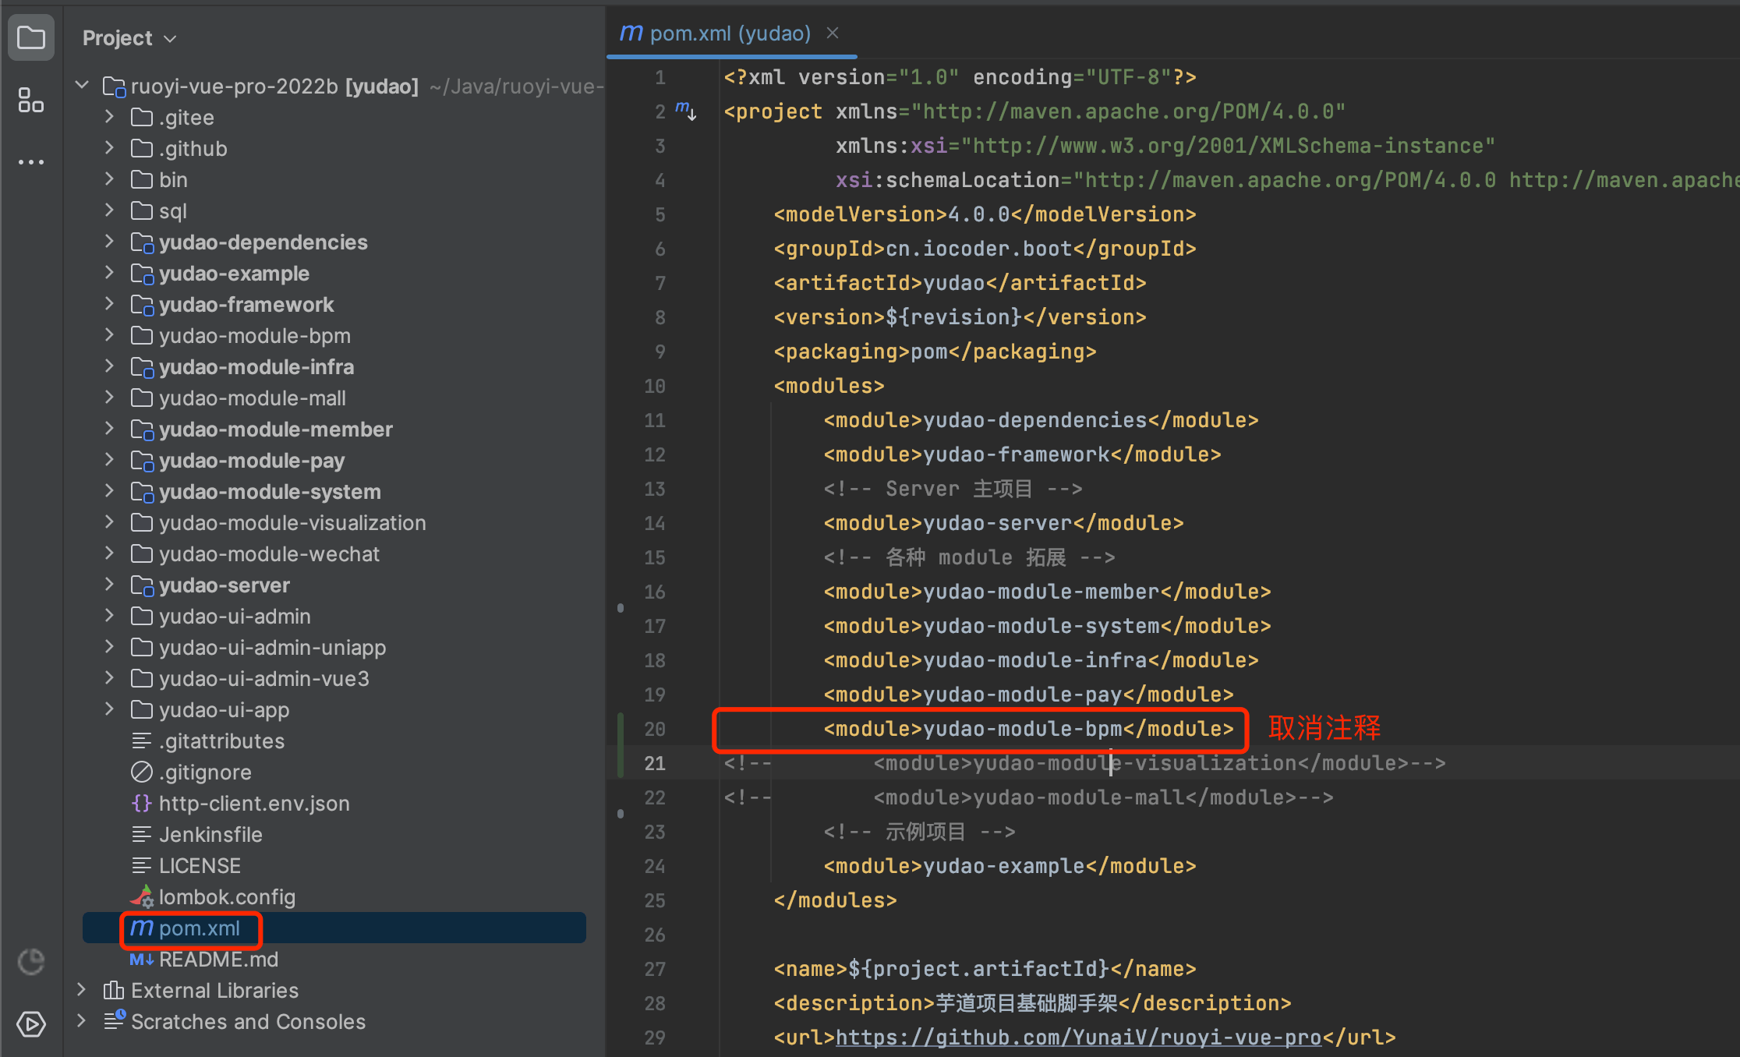
Task: Click the .gitignore file icon
Action: (142, 772)
